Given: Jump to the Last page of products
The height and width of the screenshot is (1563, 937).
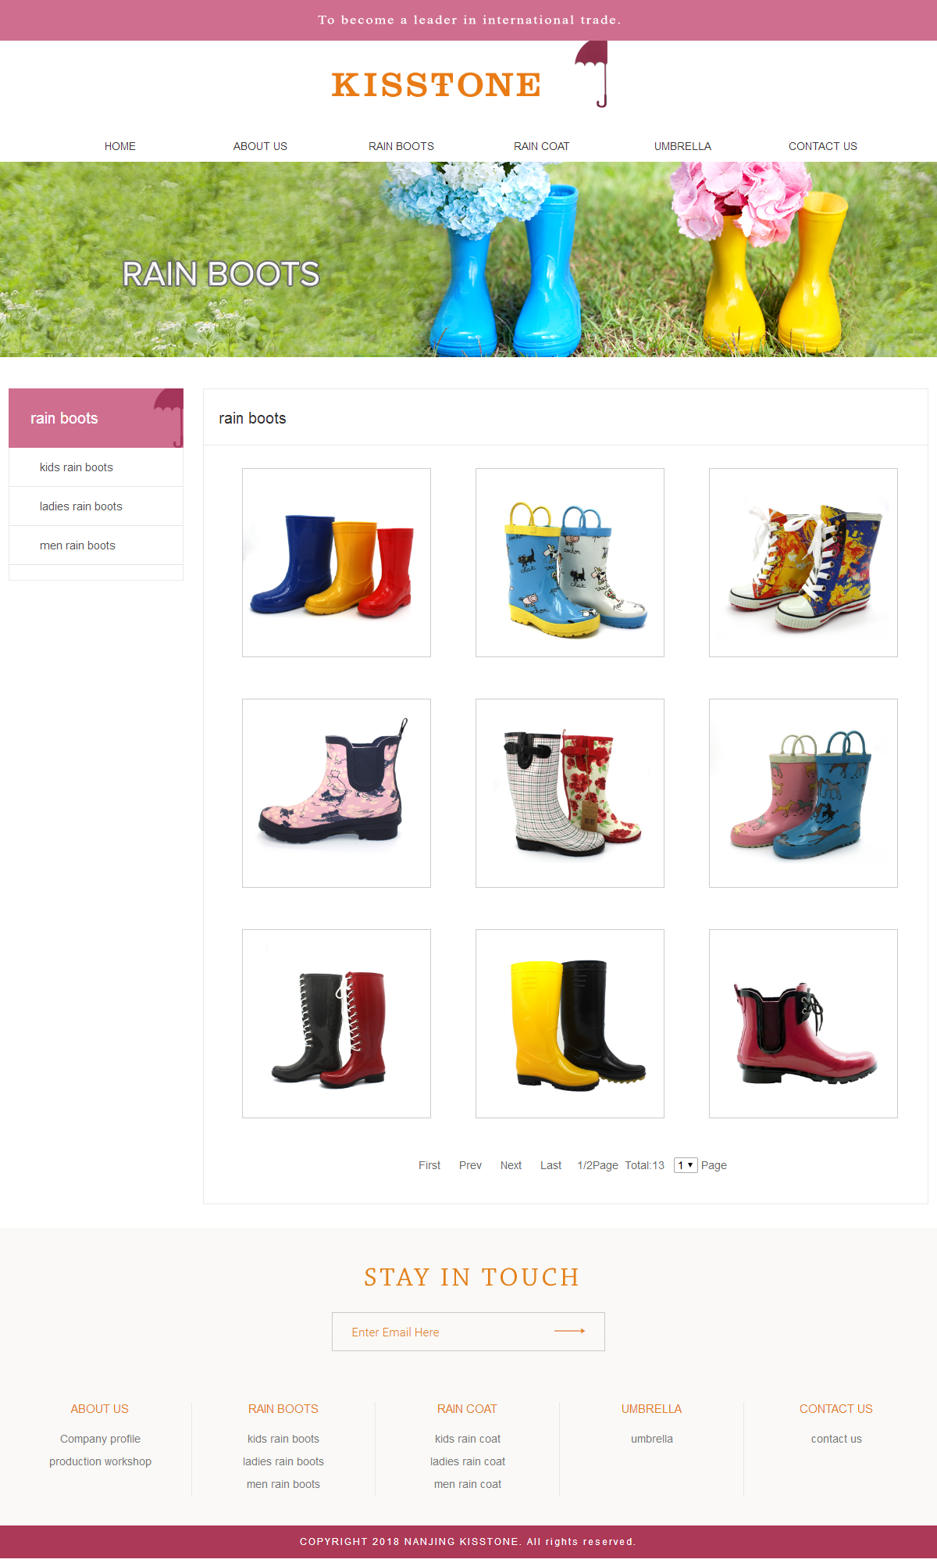Looking at the screenshot, I should tap(550, 1165).
